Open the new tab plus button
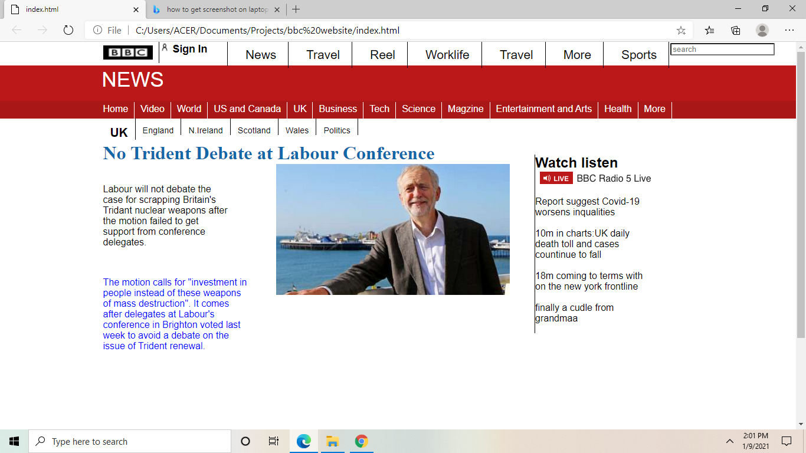The image size is (806, 453). point(296,9)
